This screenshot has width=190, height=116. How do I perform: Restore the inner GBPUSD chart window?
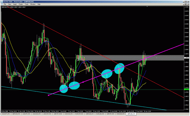(186, 4)
